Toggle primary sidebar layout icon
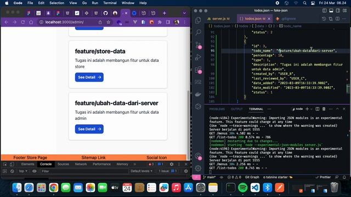351x197 pixels. click(324, 10)
